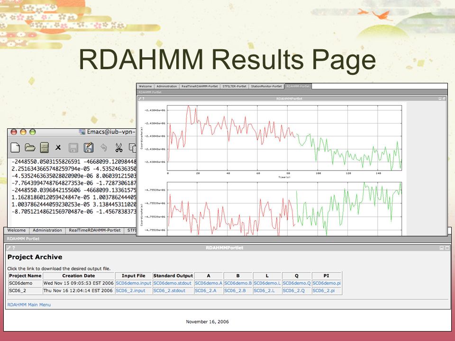
Task: Open the Administration tab in the plot window
Action: (x=166, y=86)
